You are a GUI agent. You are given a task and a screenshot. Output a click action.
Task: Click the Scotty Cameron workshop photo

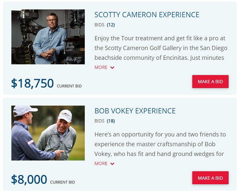point(48,37)
